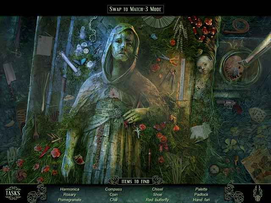Select 'Chili' in items list

pyautogui.click(x=113, y=200)
